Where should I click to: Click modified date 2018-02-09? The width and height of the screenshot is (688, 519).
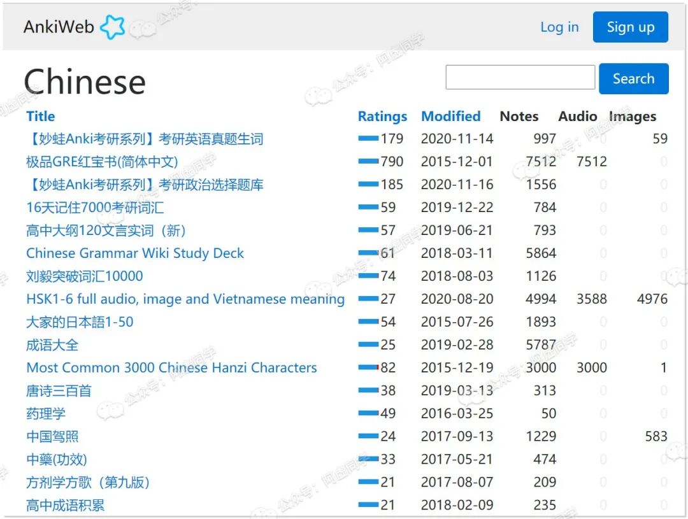coord(457,504)
